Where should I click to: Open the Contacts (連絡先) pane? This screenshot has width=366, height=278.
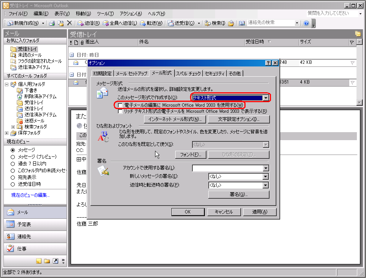point(35,237)
